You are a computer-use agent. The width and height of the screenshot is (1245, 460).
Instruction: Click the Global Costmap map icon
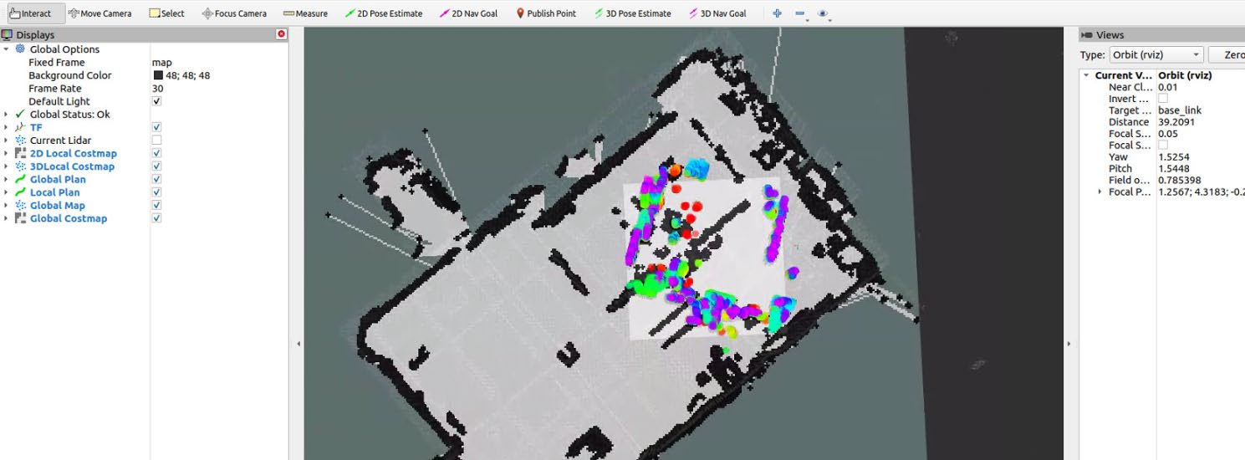(21, 218)
